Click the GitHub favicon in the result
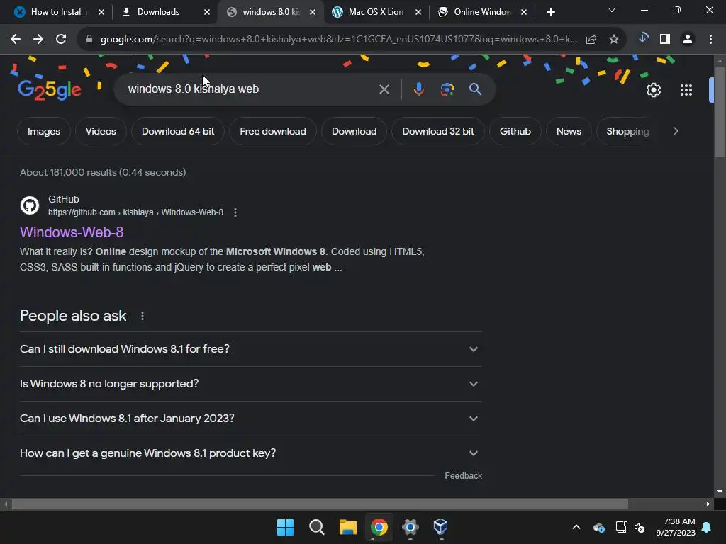The width and height of the screenshot is (726, 544). pyautogui.click(x=30, y=205)
